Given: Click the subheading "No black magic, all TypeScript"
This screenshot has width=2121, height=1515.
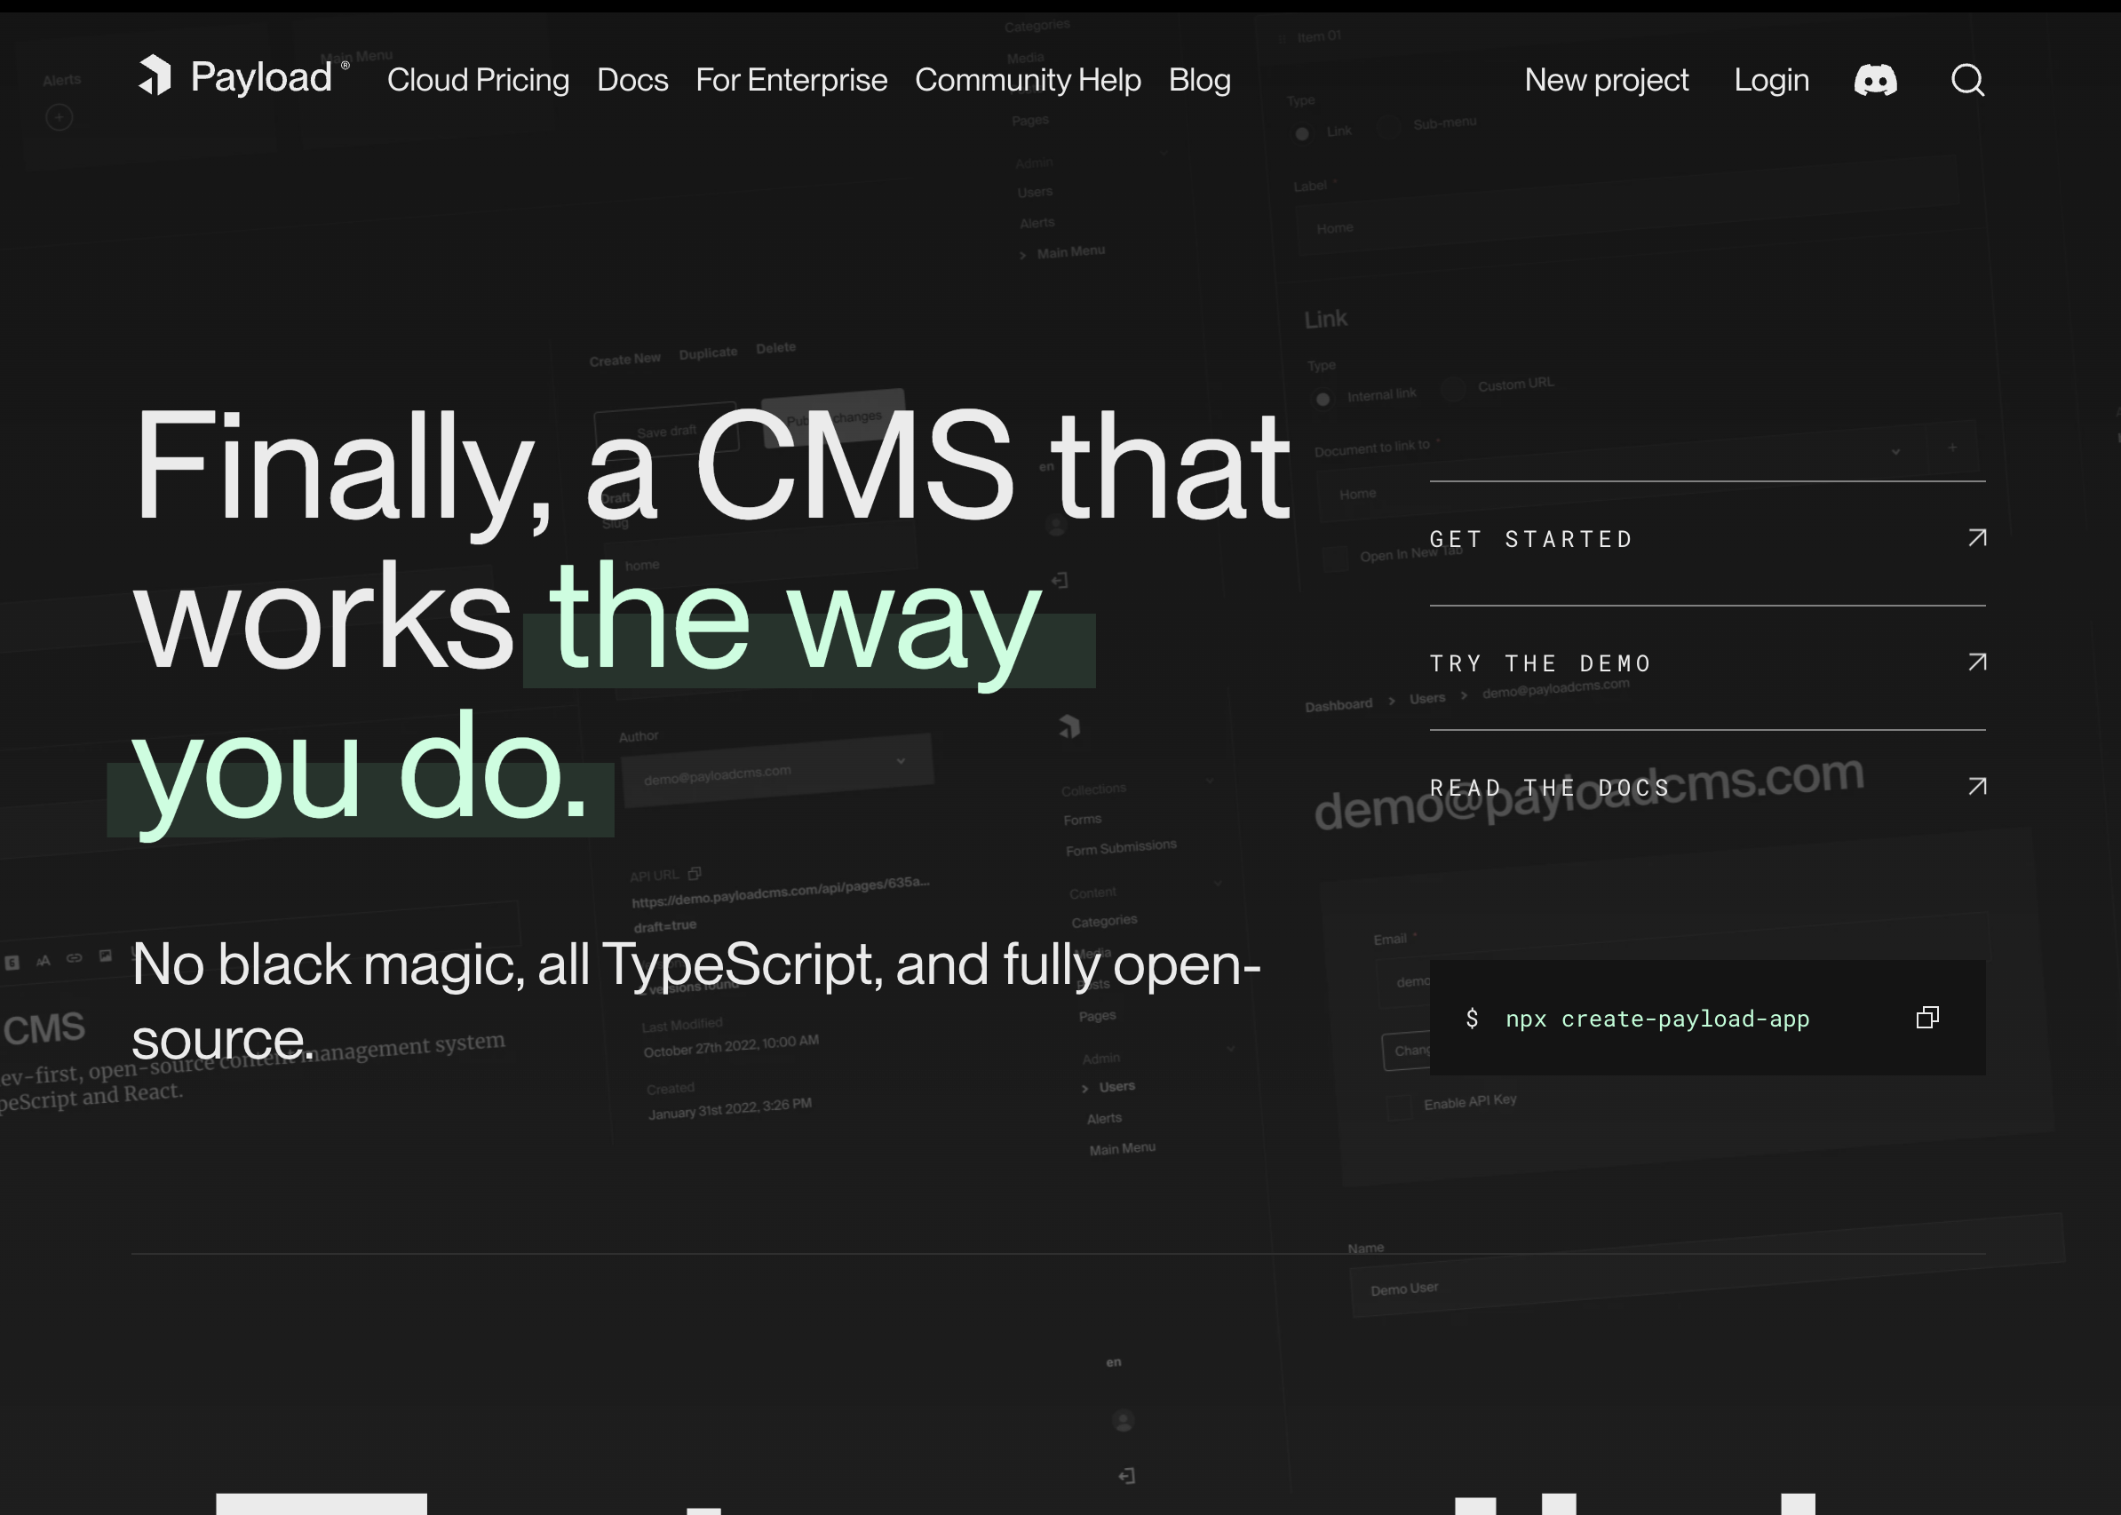Looking at the screenshot, I should click(x=506, y=964).
